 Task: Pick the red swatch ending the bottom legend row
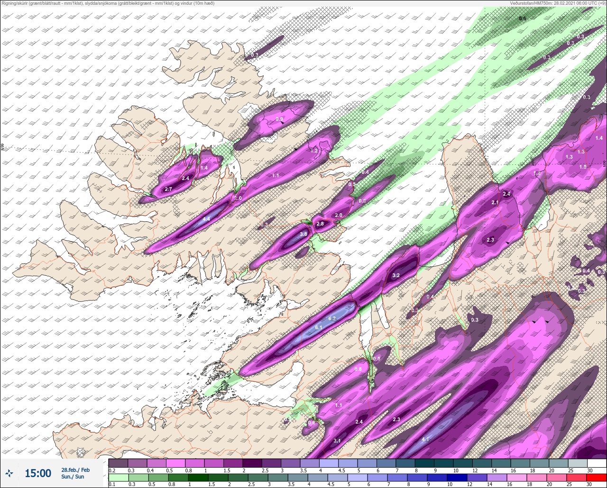[597, 477]
